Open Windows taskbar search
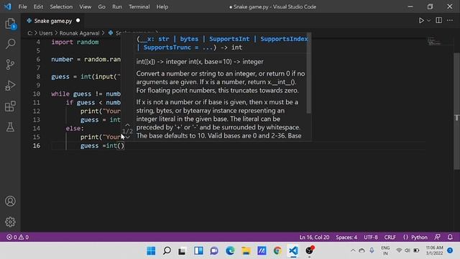 [x=167, y=250]
